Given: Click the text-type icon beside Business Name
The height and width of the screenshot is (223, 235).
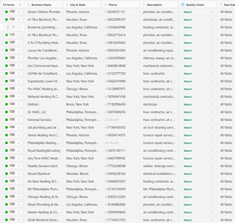Looking at the screenshot, I should [28, 5].
